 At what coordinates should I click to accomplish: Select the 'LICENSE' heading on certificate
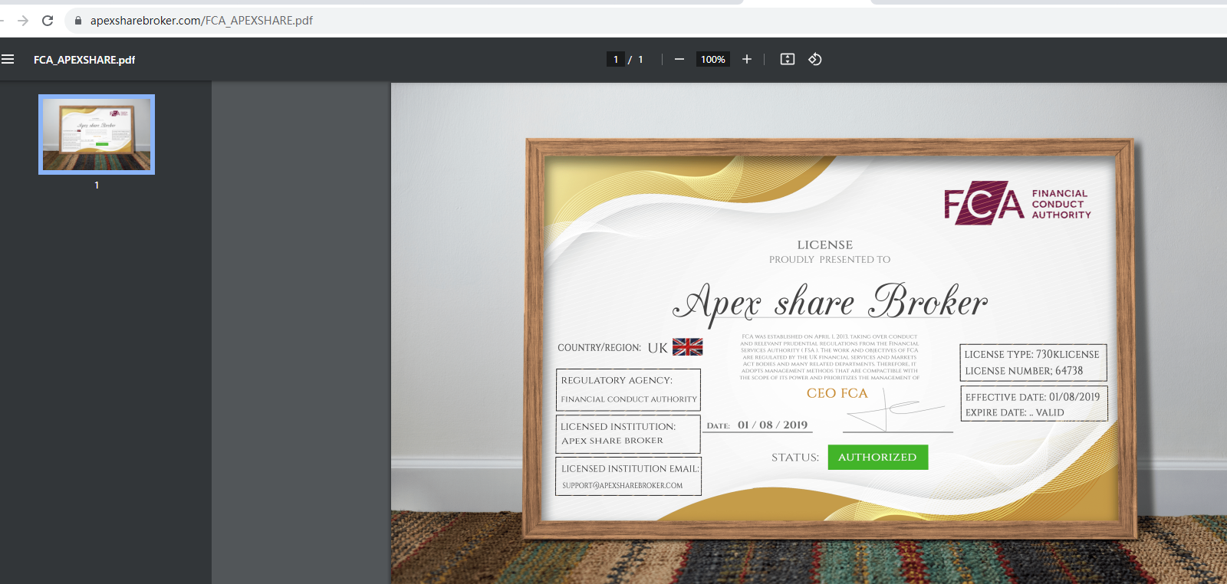click(x=825, y=245)
